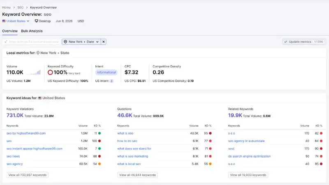
Task: Open the SEO breadcrumb link
Action: pos(20,7)
